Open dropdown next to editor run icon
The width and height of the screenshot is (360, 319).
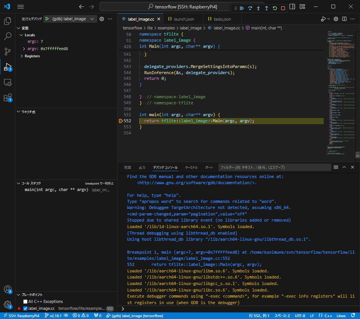click(329, 19)
